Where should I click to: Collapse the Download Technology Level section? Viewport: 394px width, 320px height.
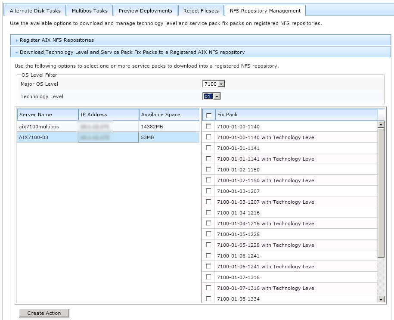click(x=132, y=52)
